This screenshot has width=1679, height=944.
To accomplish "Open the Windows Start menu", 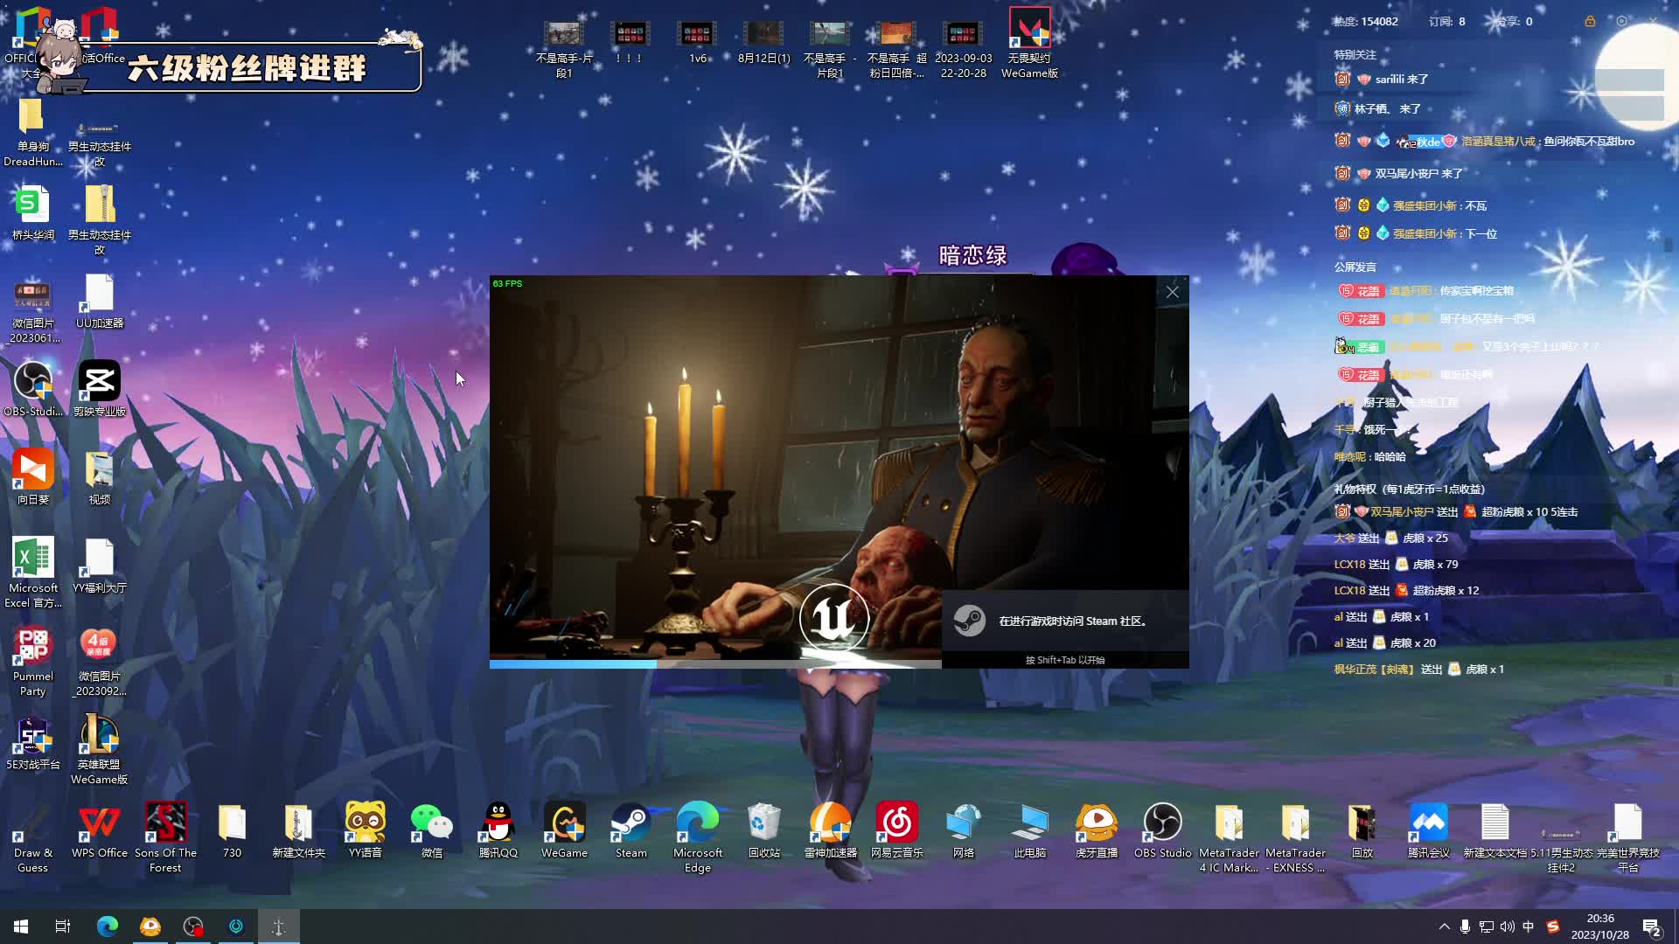I will point(21,927).
